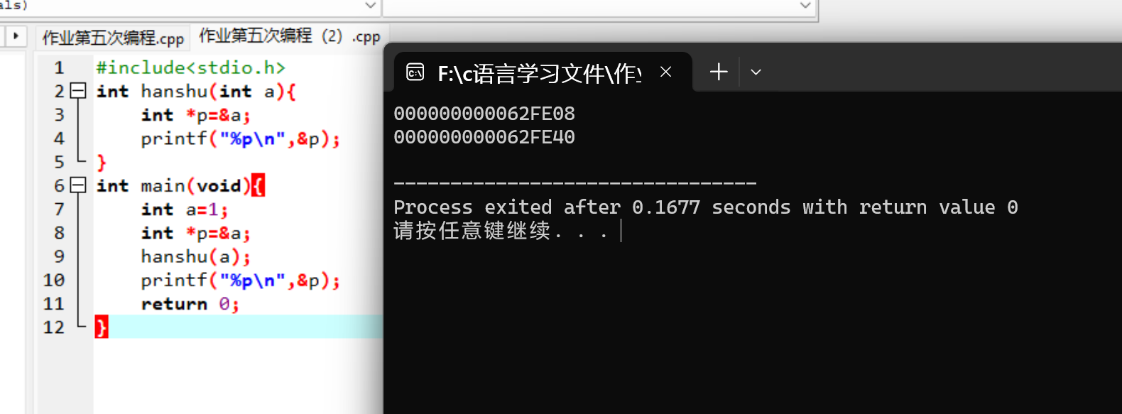Expand the terminal profile dropdown chevron
Image resolution: width=1122 pixels, height=414 pixels.
tap(756, 72)
